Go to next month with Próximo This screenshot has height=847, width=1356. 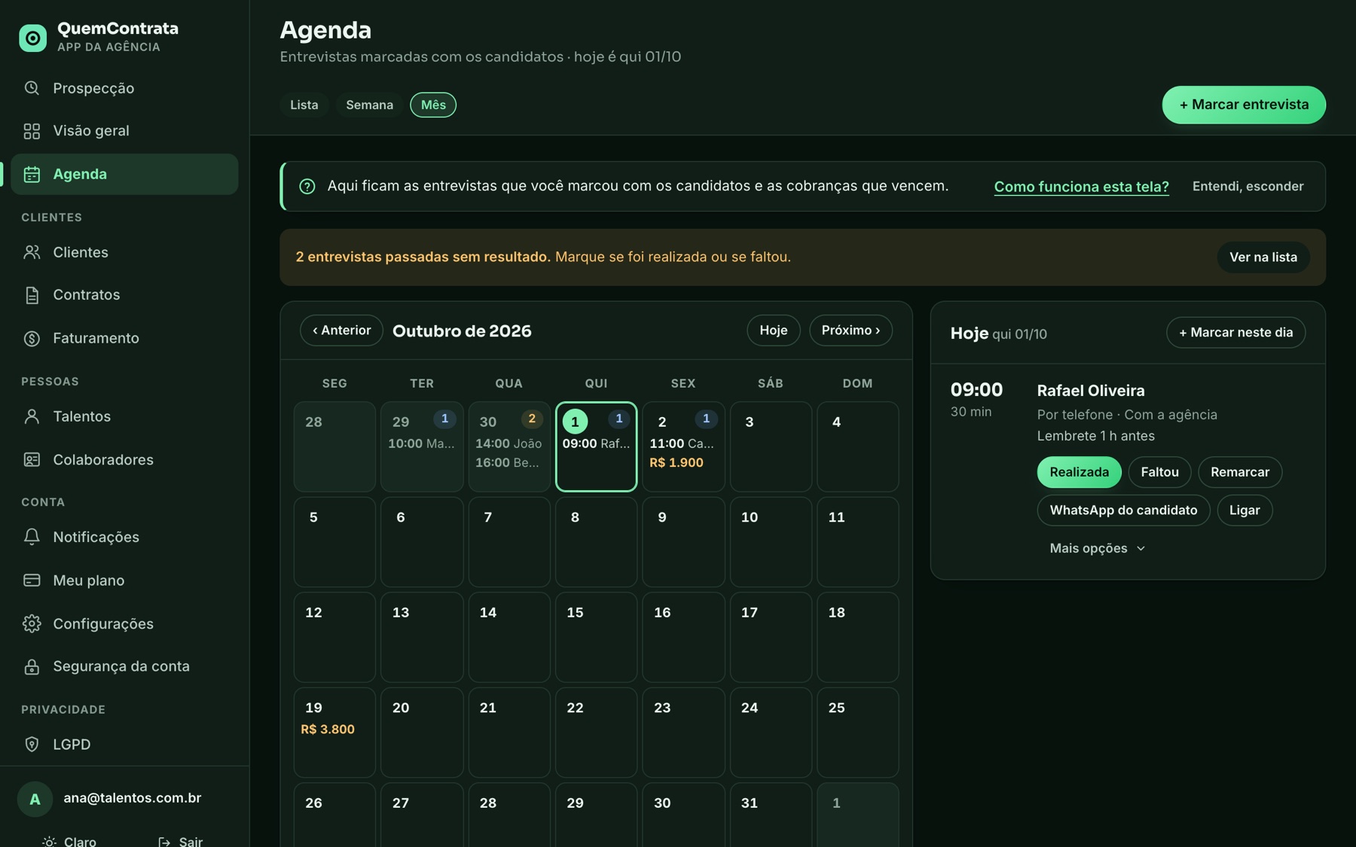pos(851,331)
